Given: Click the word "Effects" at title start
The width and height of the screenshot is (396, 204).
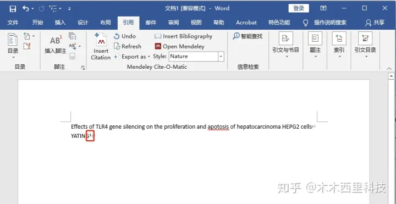Looking at the screenshot, I should pyautogui.click(x=79, y=126).
